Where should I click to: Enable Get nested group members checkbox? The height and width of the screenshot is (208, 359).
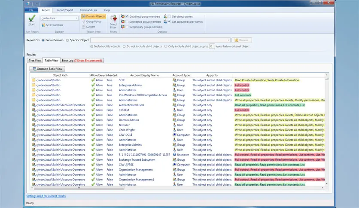(x=127, y=22)
